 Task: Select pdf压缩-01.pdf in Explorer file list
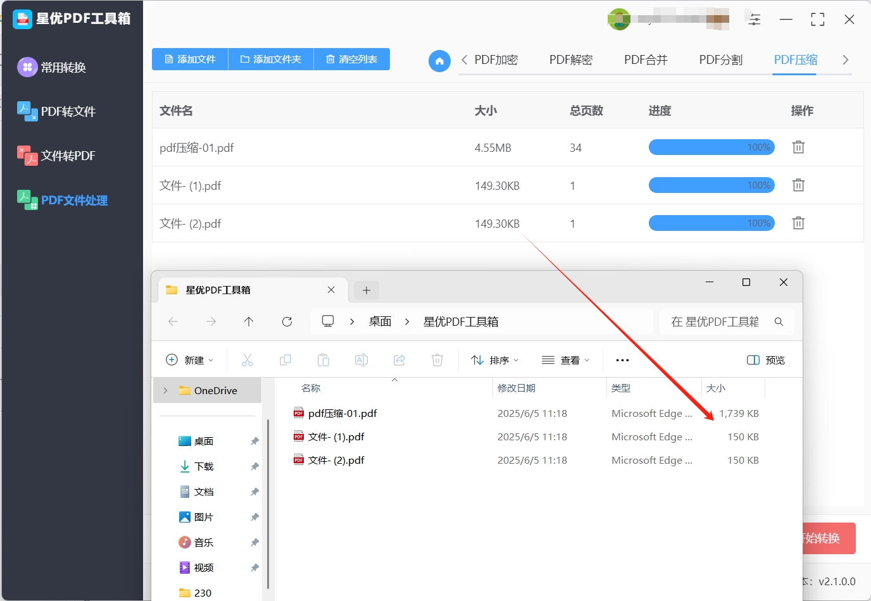(342, 414)
